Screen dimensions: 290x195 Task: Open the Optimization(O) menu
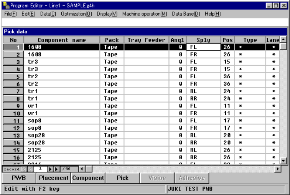coord(76,14)
